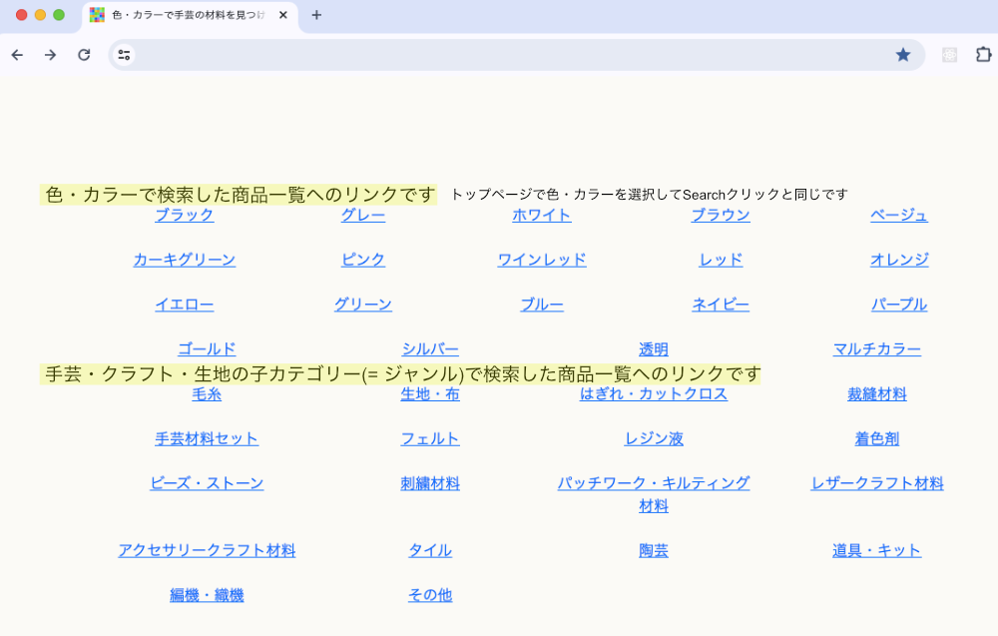Open a new tab with plus button

click(x=316, y=15)
